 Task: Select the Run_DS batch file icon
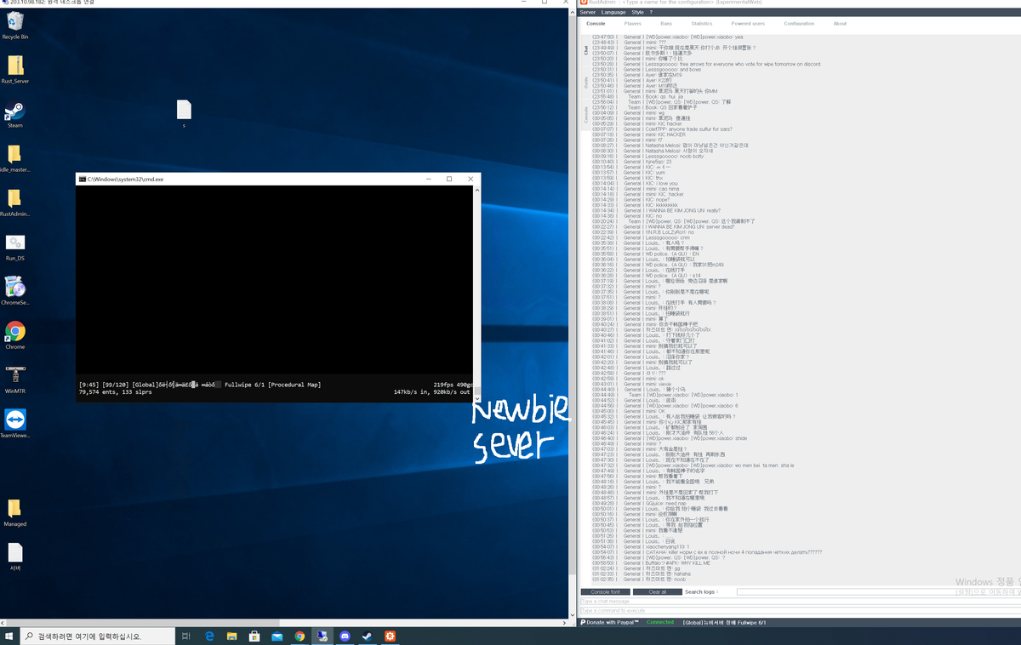pyautogui.click(x=14, y=247)
